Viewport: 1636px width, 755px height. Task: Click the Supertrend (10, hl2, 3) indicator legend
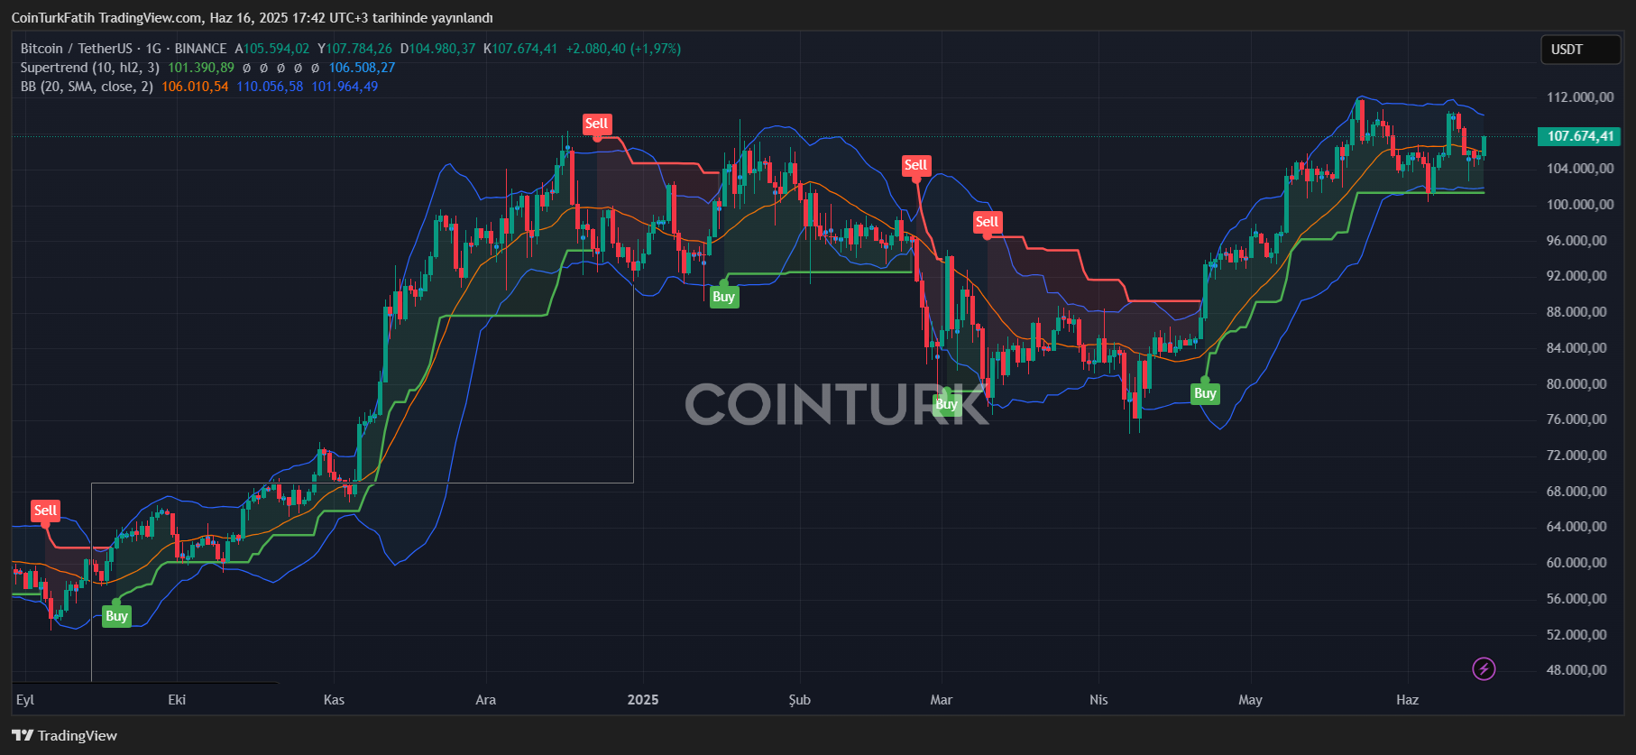click(89, 68)
